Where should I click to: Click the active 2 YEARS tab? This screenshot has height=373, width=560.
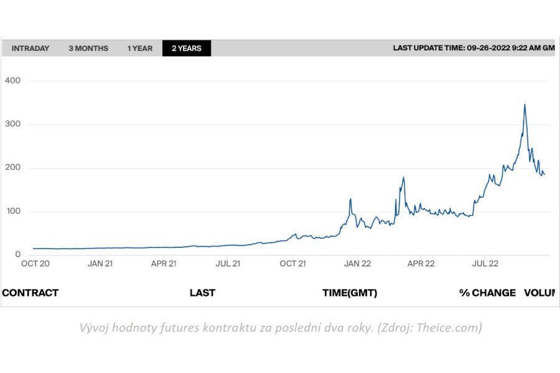[x=187, y=48]
